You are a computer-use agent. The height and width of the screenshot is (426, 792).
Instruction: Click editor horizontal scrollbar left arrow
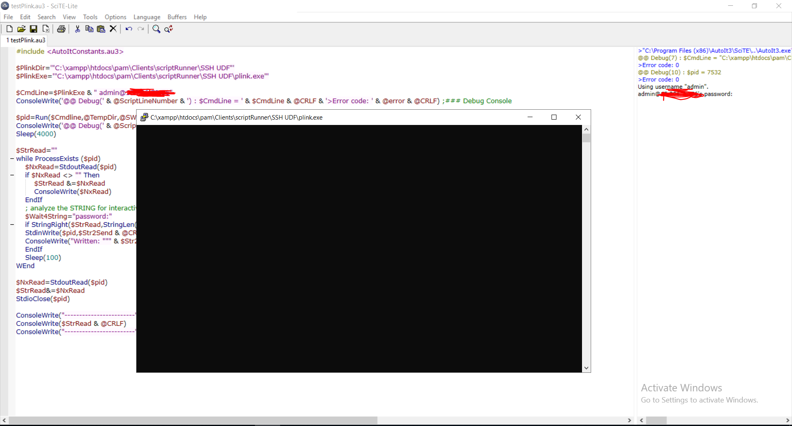[x=4, y=420]
